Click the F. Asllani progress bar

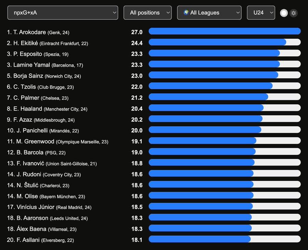click(x=224, y=239)
